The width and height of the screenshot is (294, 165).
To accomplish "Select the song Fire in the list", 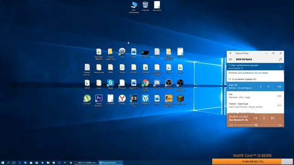I will [x=255, y=96].
